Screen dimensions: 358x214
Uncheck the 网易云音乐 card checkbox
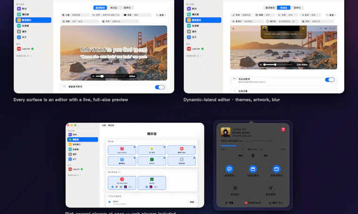pos(194,147)
